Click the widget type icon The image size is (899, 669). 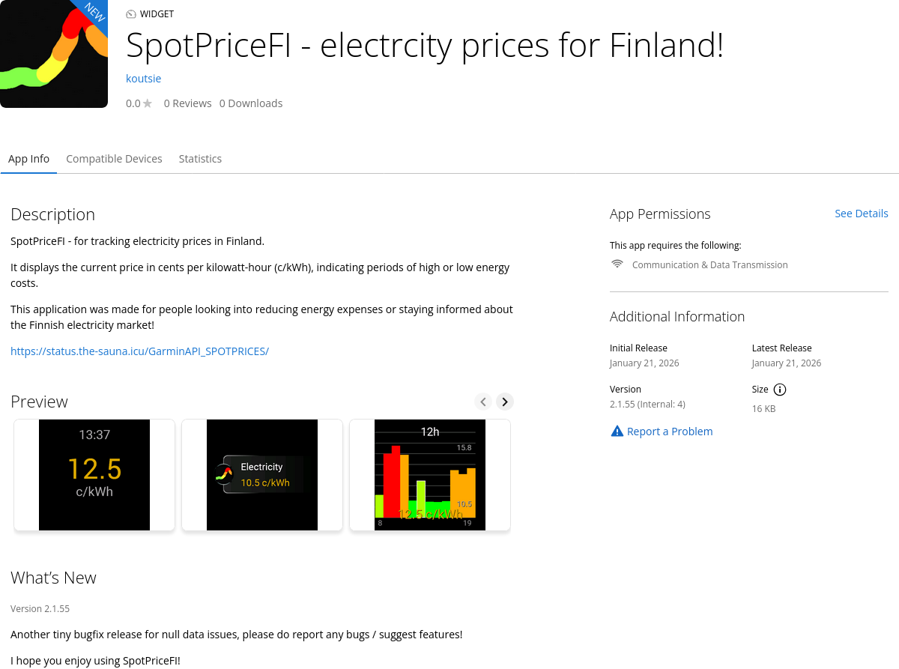point(131,14)
